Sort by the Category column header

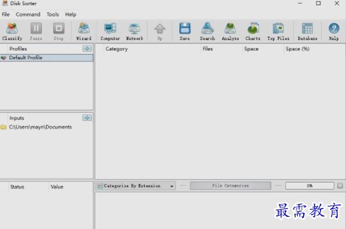tap(152, 49)
